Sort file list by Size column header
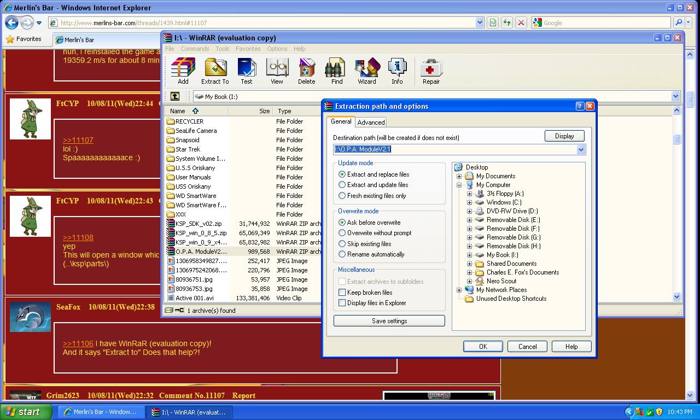The height and width of the screenshot is (420, 700). [x=250, y=110]
